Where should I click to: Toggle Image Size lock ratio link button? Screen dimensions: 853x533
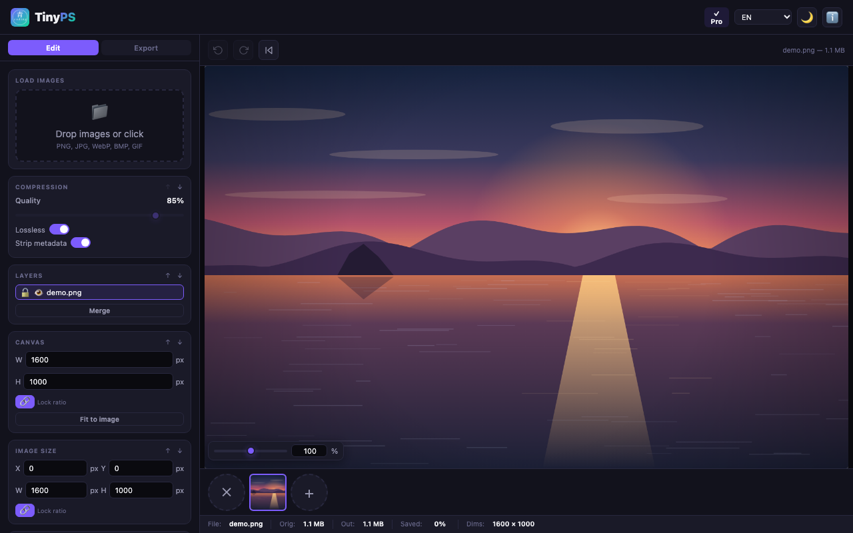[25, 510]
